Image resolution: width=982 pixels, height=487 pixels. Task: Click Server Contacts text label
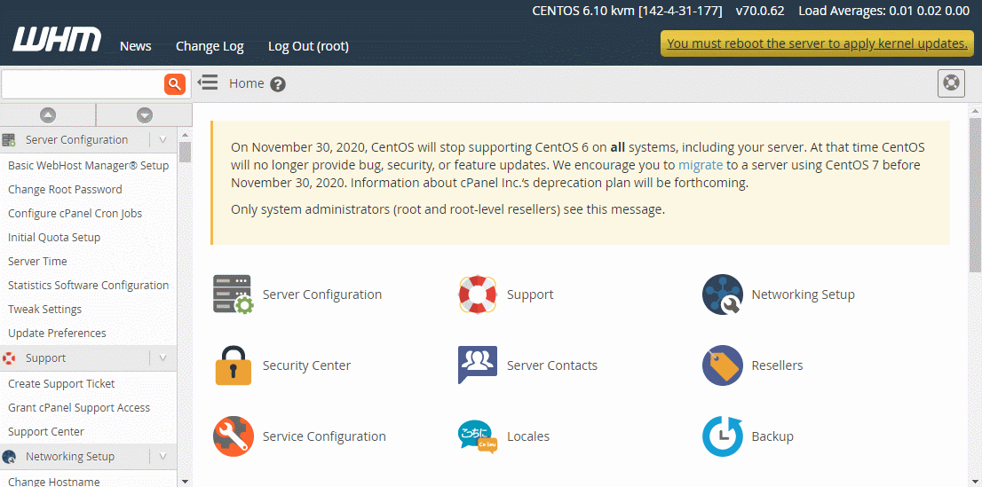(x=552, y=365)
